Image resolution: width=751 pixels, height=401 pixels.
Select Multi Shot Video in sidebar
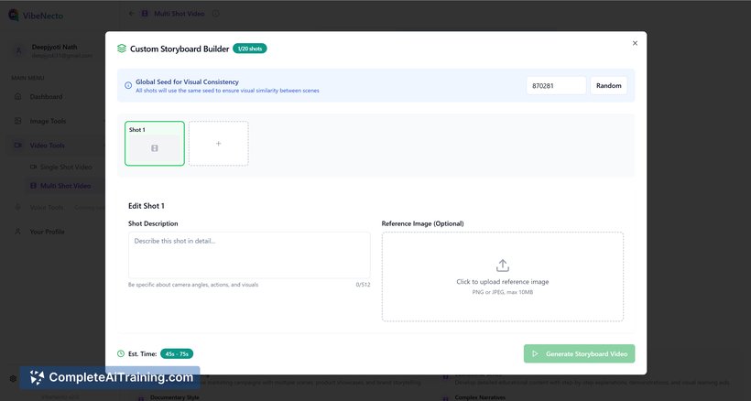click(66, 186)
